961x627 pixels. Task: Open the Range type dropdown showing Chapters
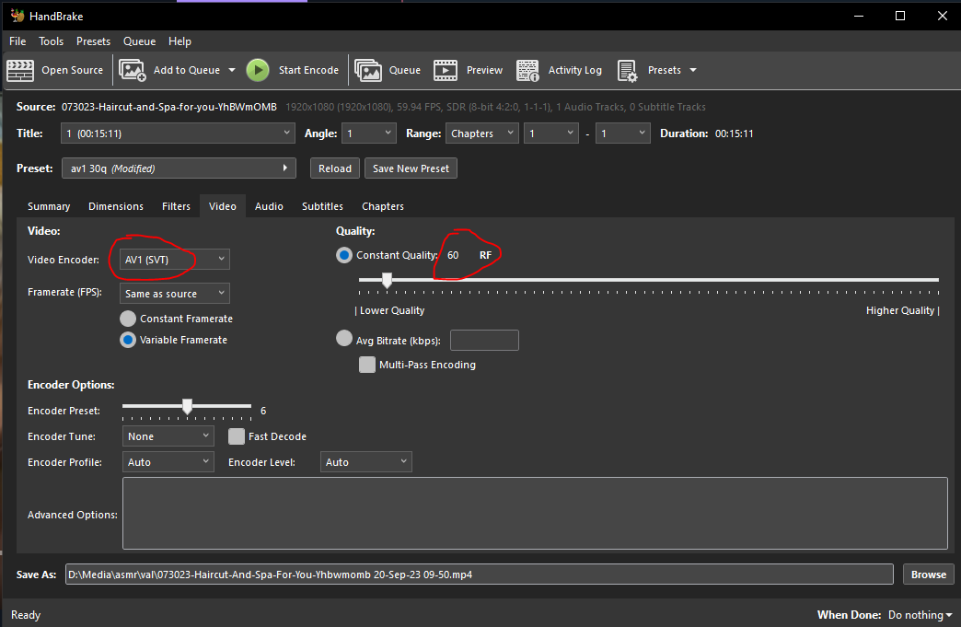481,133
